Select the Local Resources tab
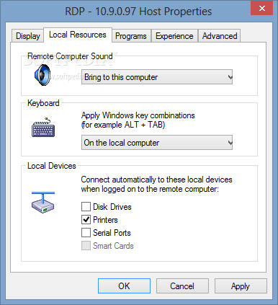Viewport: 278px width, 305px height. [x=78, y=35]
